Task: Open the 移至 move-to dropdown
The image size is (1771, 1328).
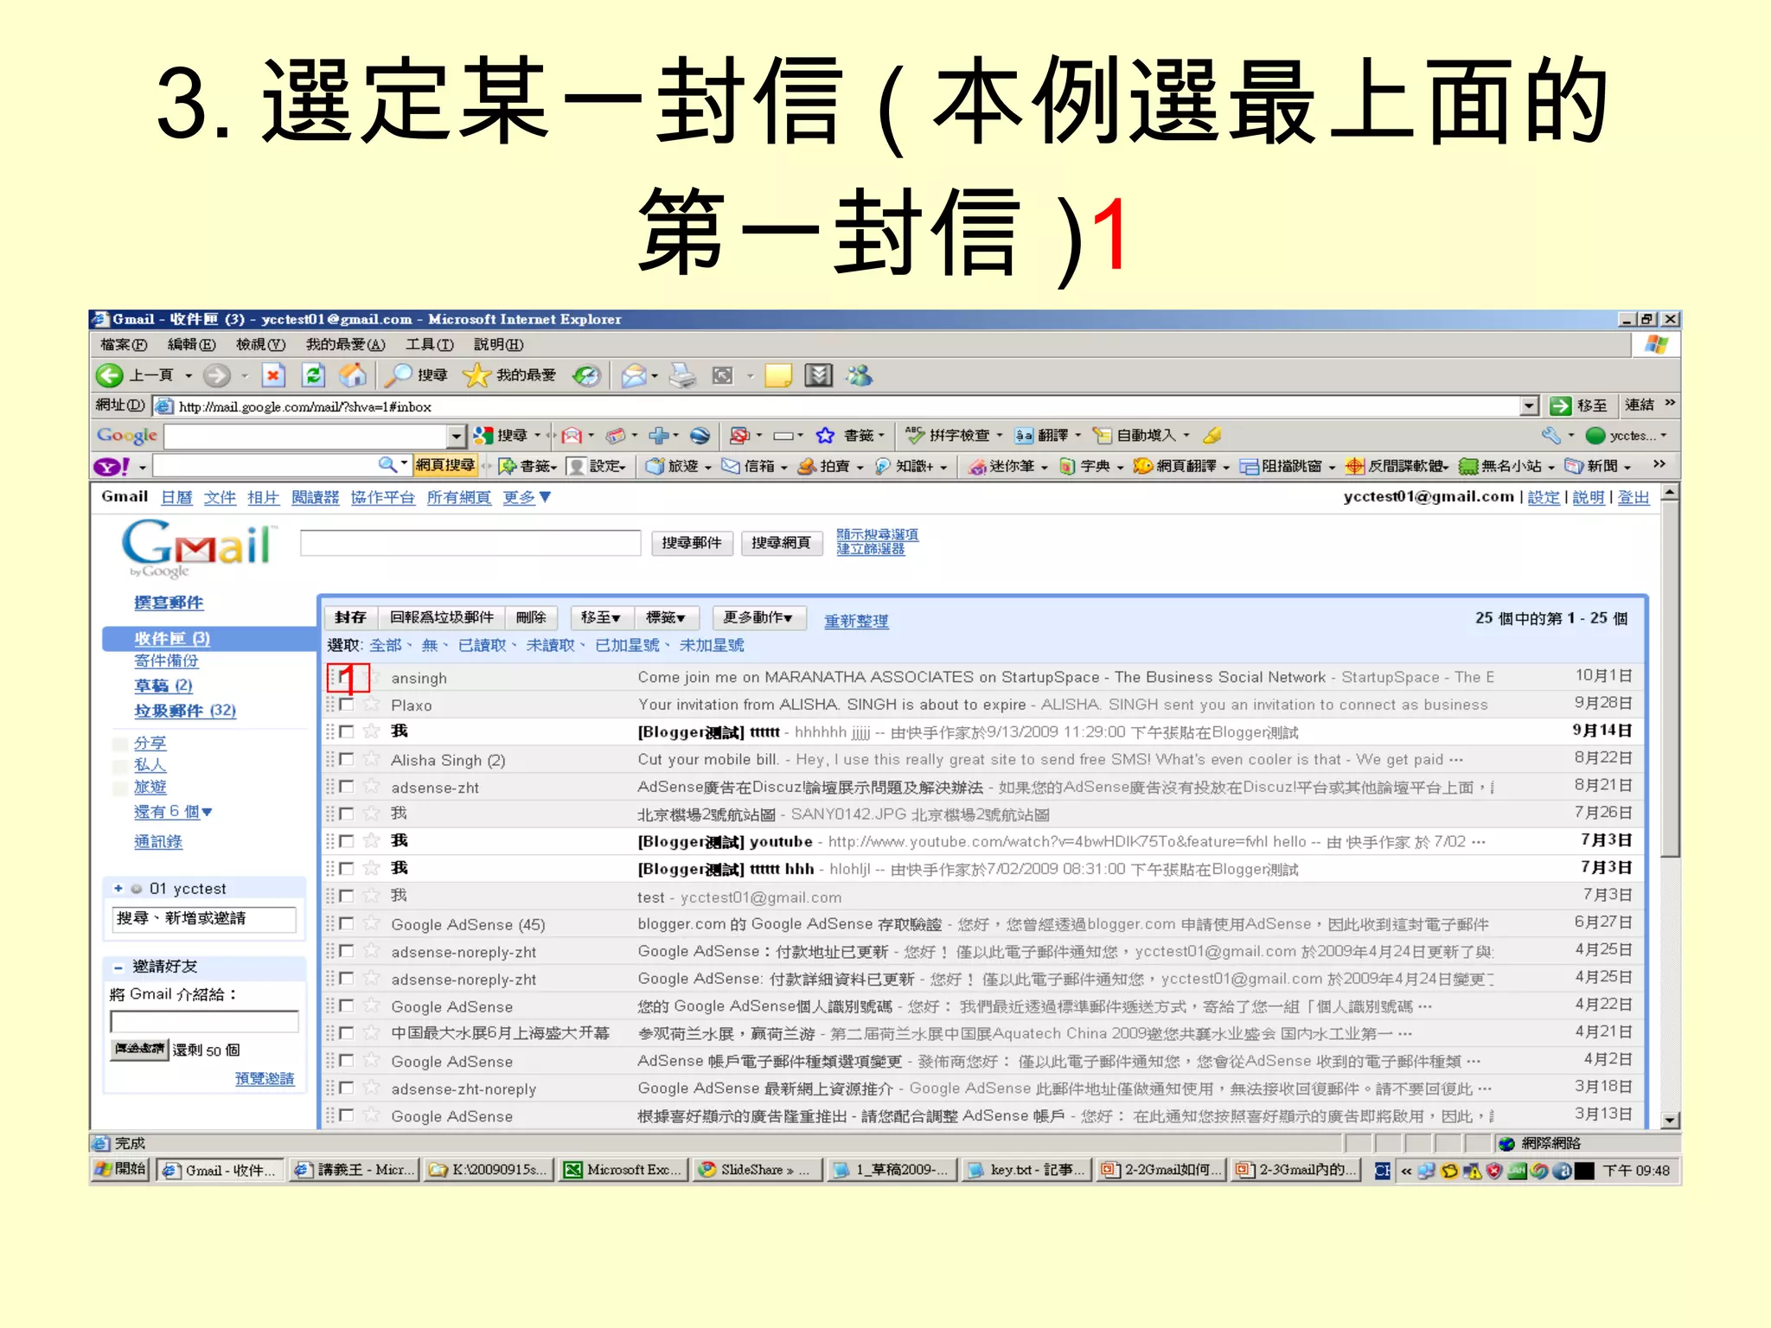Action: point(600,617)
